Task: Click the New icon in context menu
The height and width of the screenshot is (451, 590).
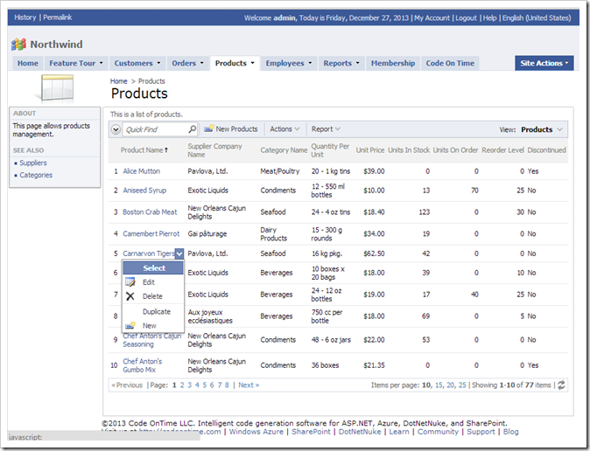Action: click(130, 326)
